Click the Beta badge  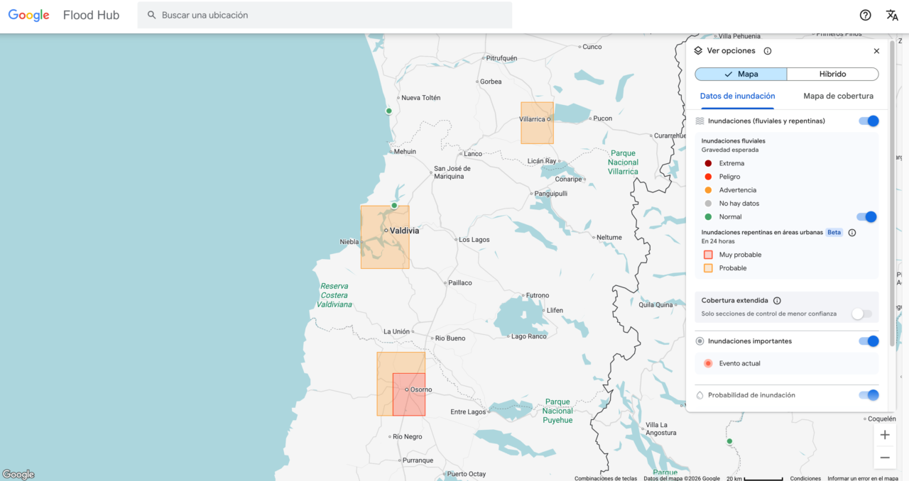pos(834,233)
